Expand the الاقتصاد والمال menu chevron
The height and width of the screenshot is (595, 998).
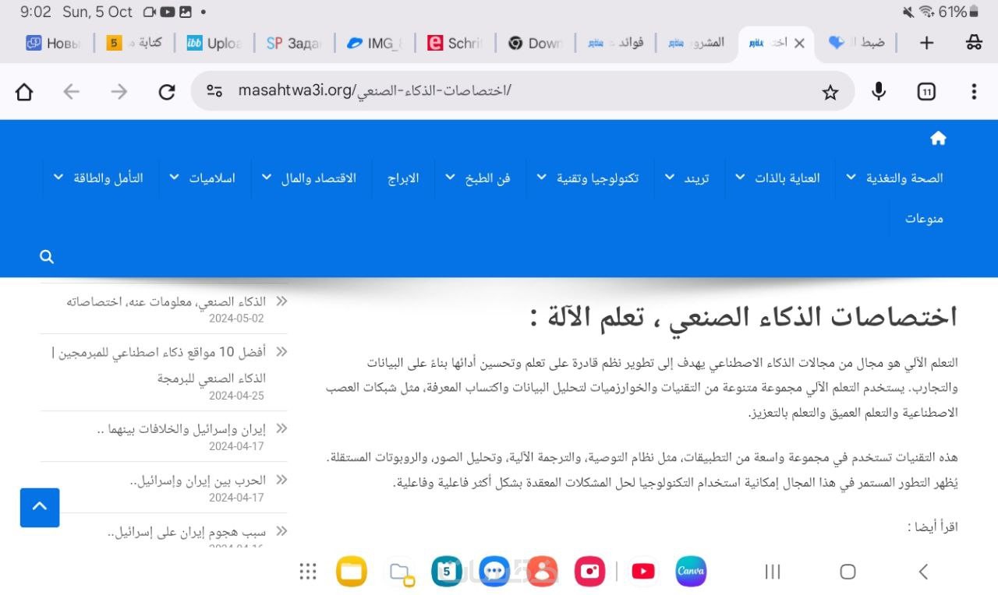(267, 178)
